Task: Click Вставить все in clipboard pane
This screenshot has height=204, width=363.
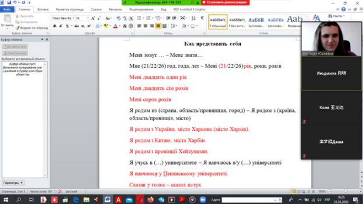Action: (x=15, y=47)
